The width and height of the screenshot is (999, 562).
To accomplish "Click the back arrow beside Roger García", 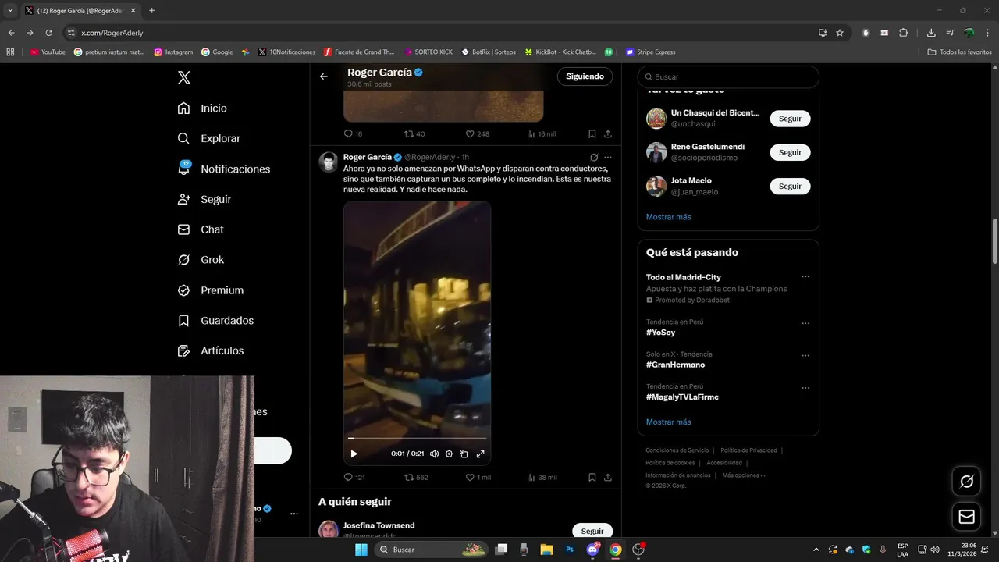I will [x=324, y=76].
